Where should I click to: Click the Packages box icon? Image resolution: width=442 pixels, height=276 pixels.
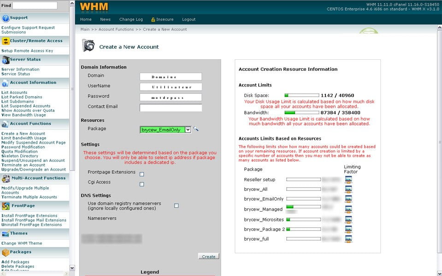click(6, 253)
